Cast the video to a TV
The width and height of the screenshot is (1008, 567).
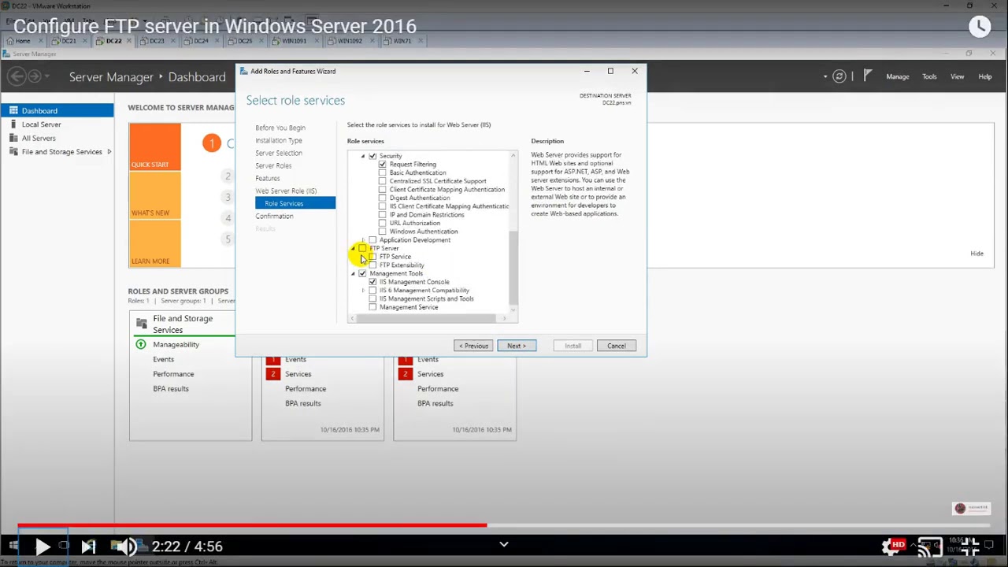coord(930,547)
